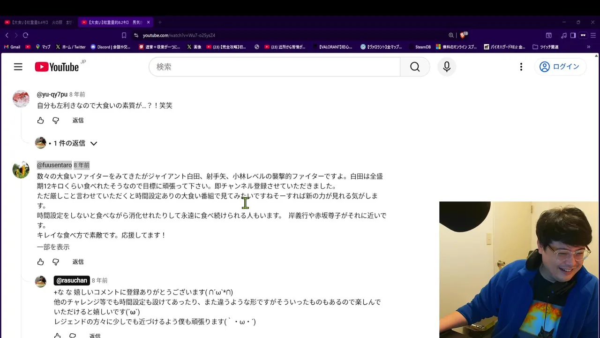This screenshot has width=600, height=338.
Task: Like the comment by @fuusentaro
Action: 40,262
